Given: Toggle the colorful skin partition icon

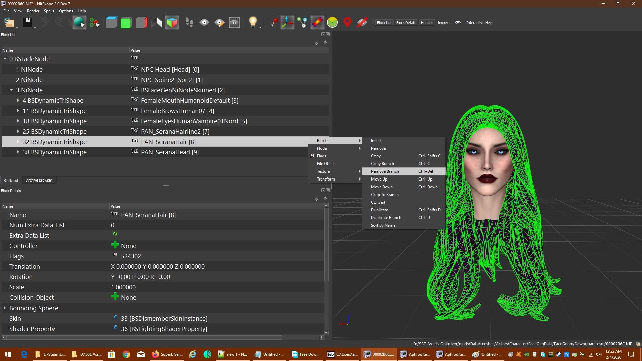Looking at the screenshot, I should coord(317,23).
